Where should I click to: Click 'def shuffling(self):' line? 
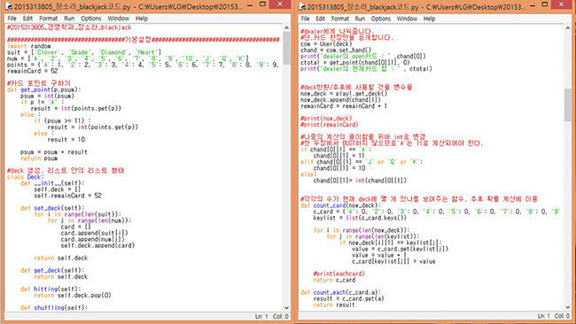tap(54, 308)
